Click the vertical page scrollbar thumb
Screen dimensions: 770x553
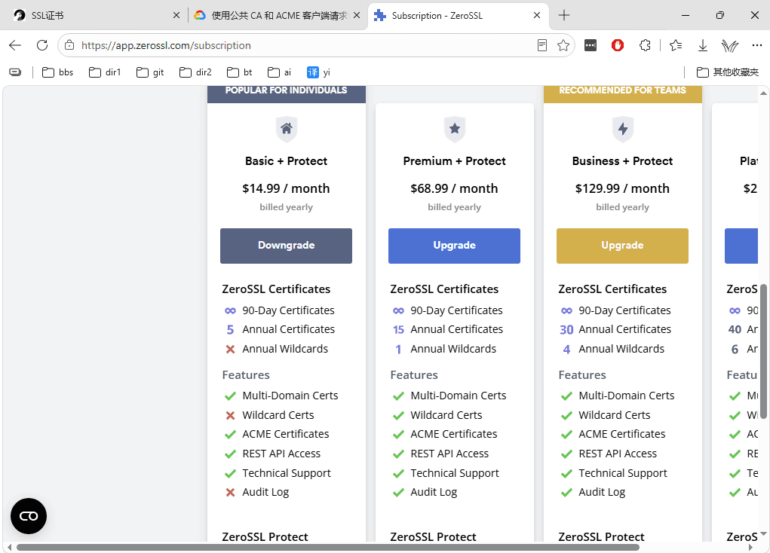[764, 351]
